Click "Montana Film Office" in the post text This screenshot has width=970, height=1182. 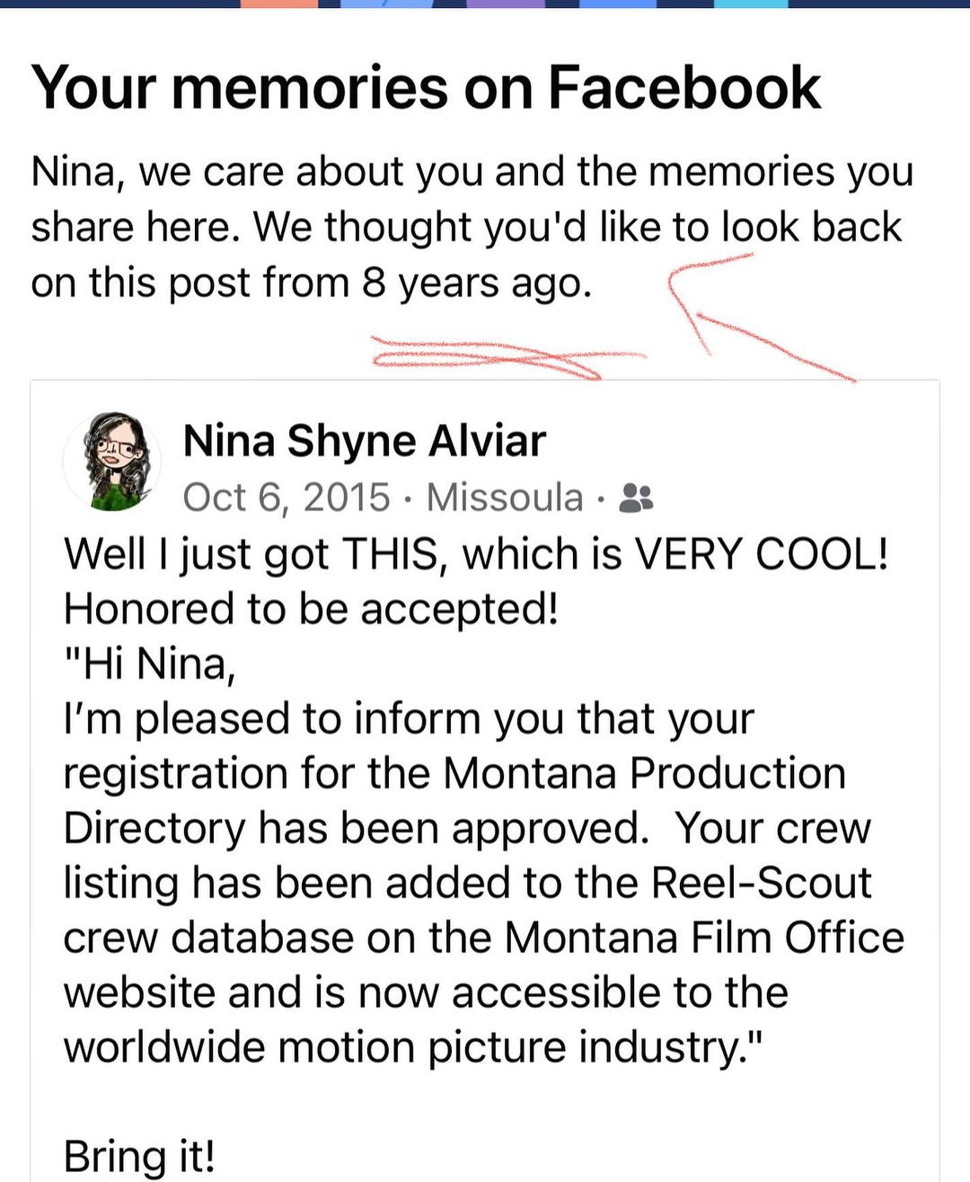coord(703,938)
